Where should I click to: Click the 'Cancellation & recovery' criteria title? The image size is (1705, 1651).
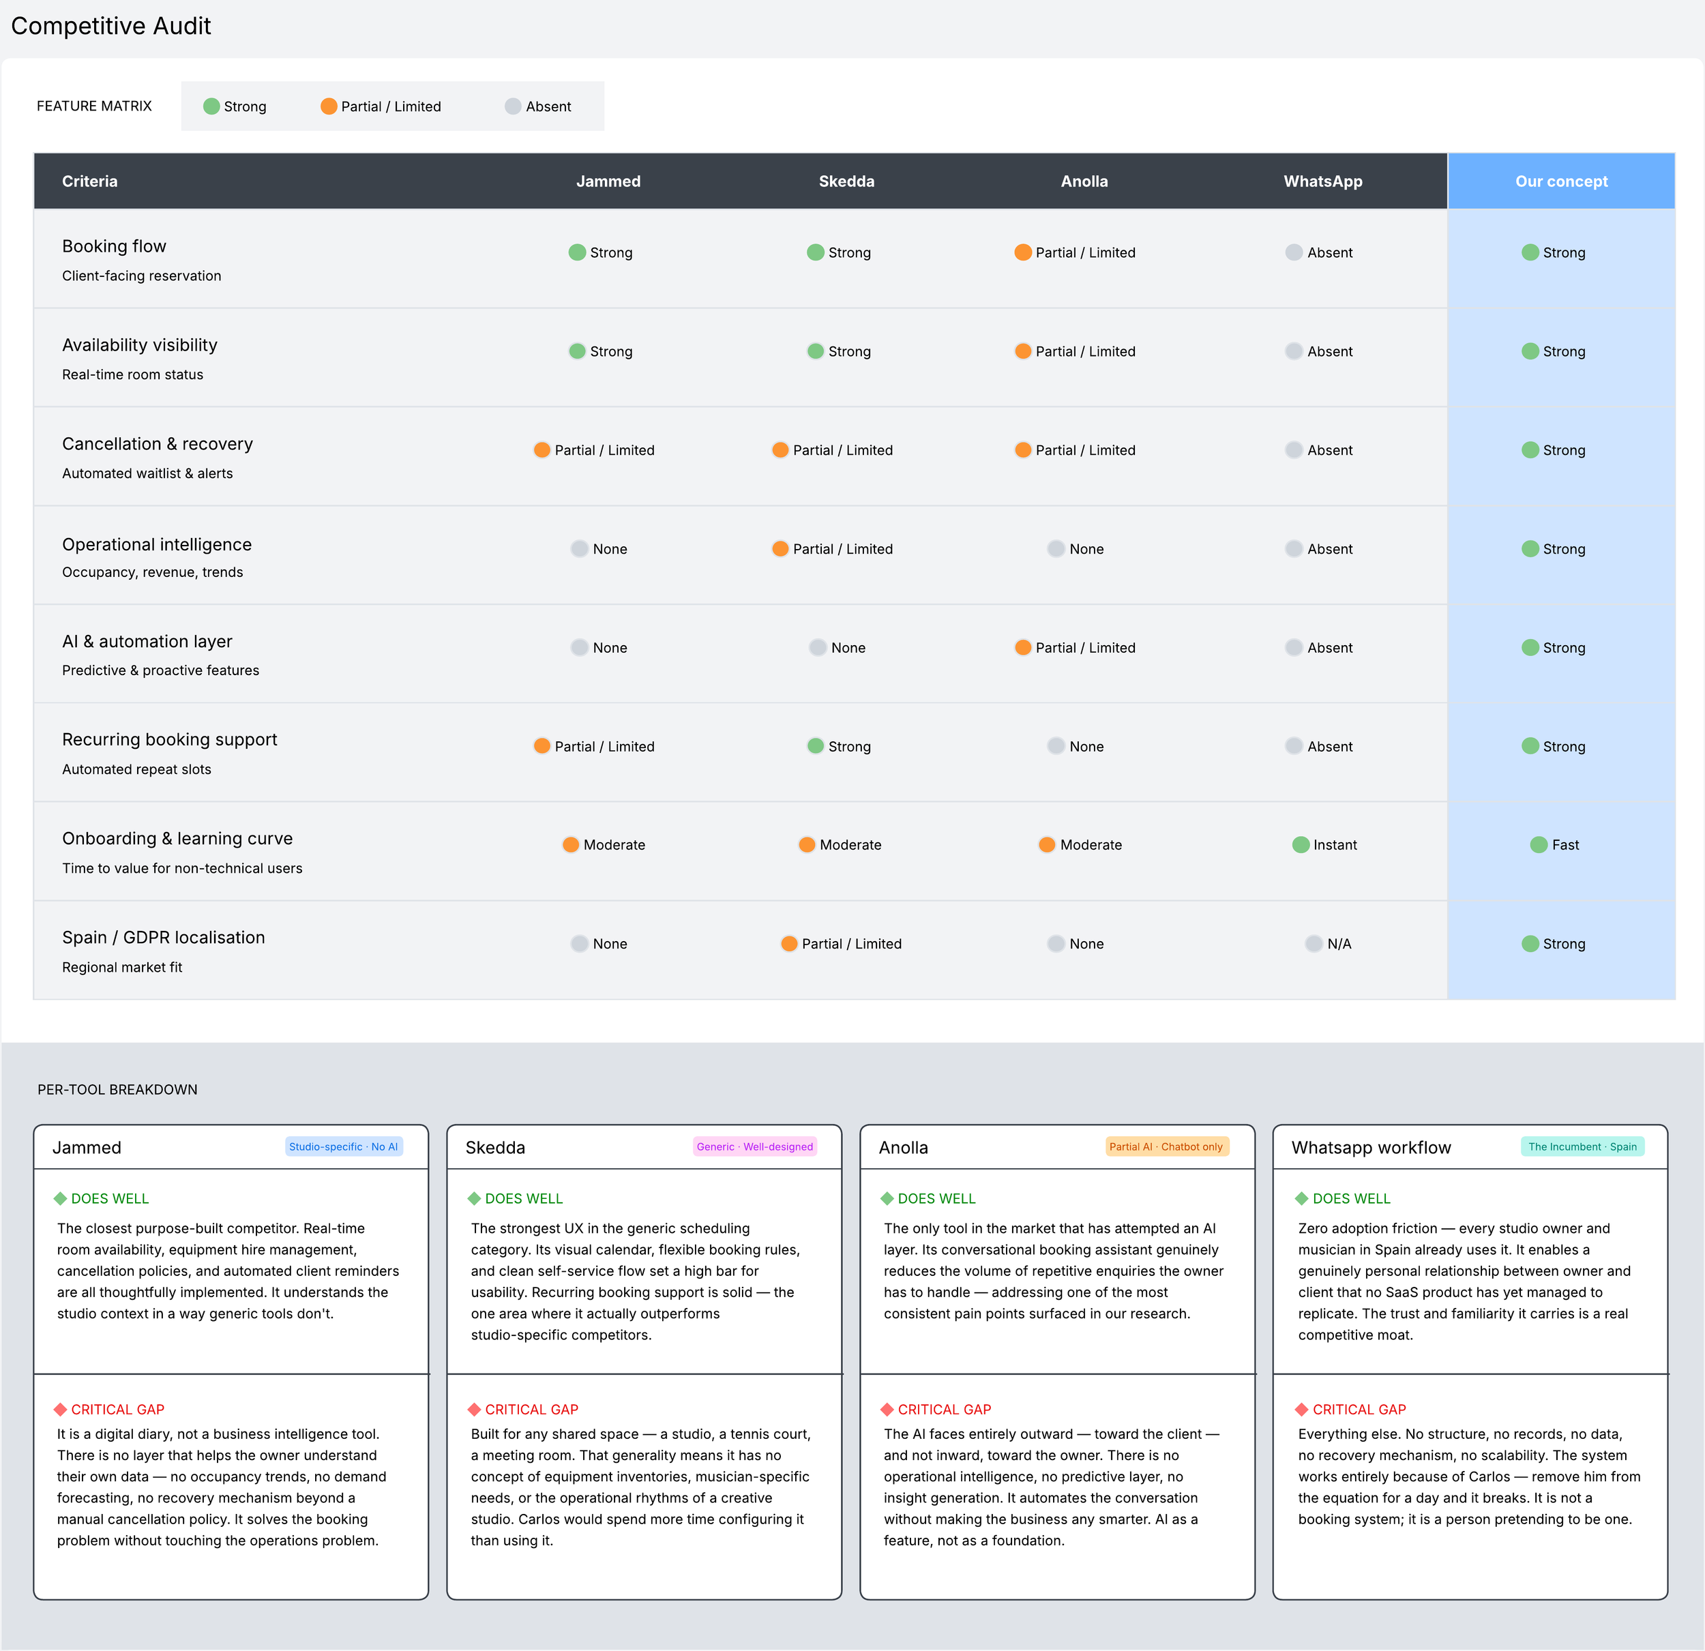pyautogui.click(x=158, y=444)
